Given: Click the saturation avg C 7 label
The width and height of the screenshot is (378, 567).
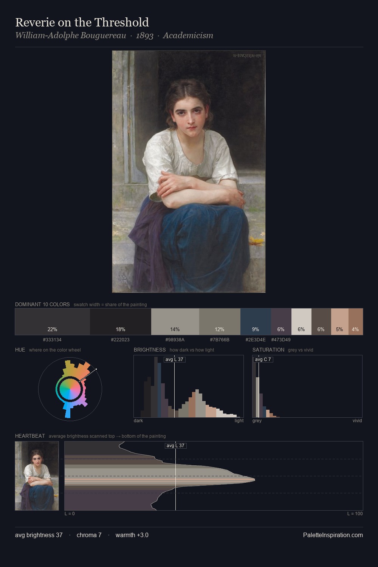Looking at the screenshot, I should pos(263,359).
